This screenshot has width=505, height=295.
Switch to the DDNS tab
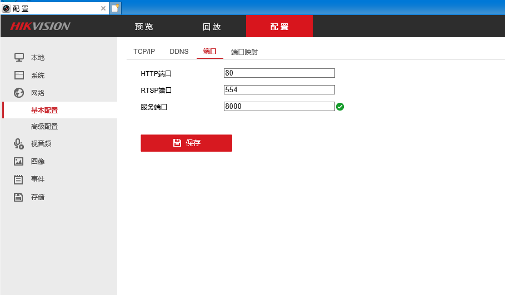tap(179, 52)
